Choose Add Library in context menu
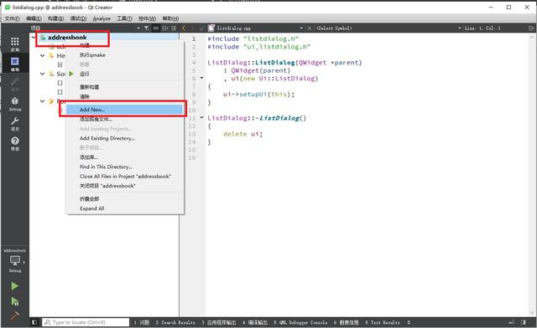The height and width of the screenshot is (328, 537). click(x=124, y=157)
